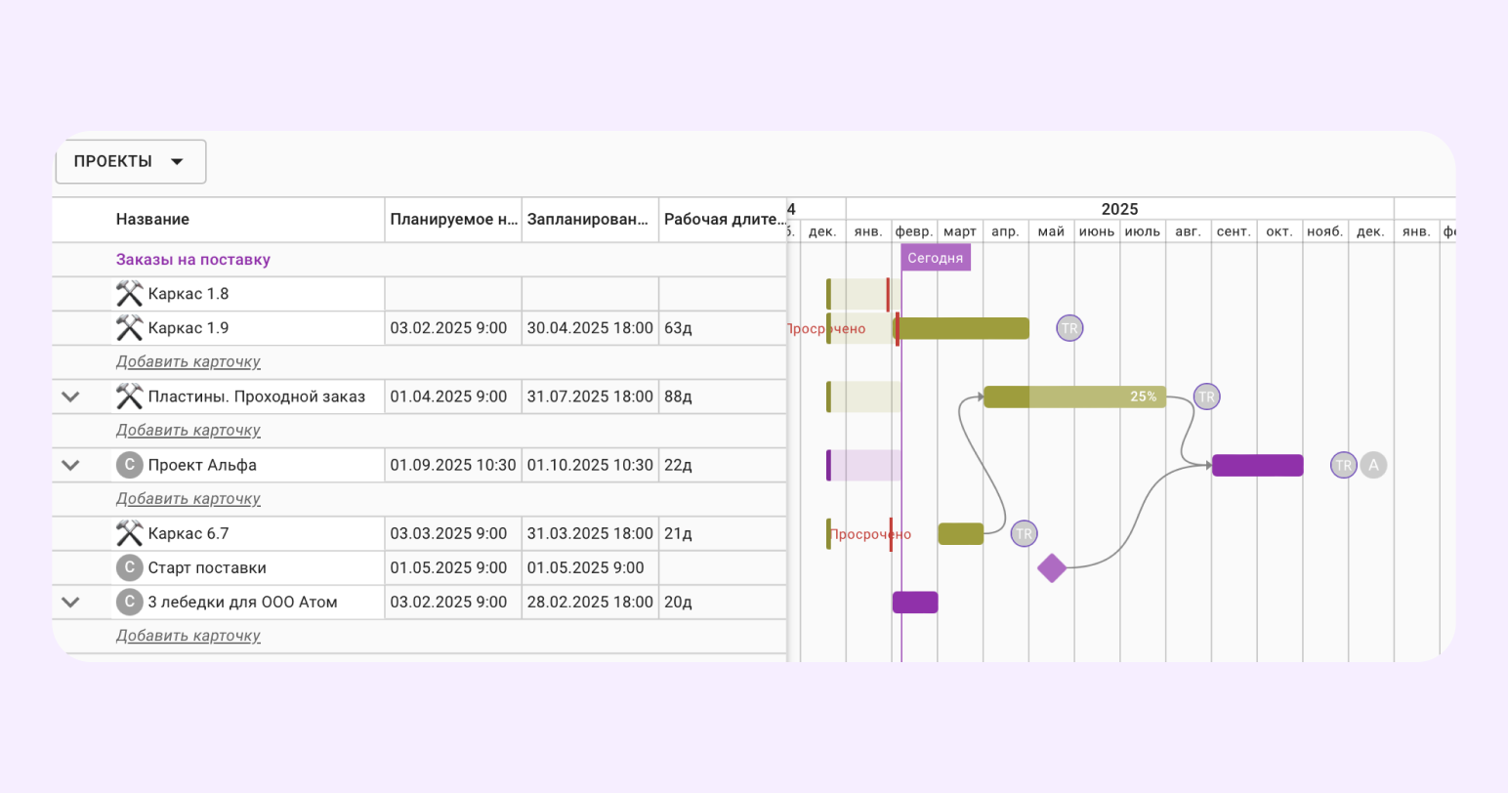Click the TR assignee badge on Каркас 1.9 row
1508x793 pixels.
coord(1069,328)
